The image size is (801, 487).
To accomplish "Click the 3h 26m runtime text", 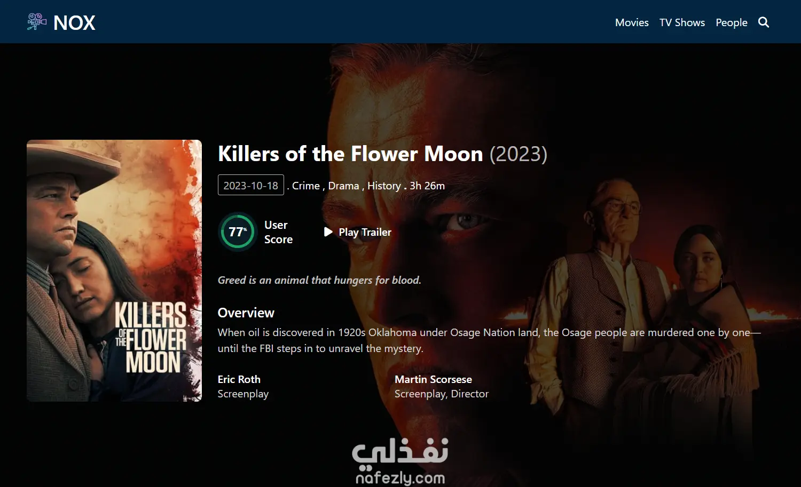I will point(427,186).
